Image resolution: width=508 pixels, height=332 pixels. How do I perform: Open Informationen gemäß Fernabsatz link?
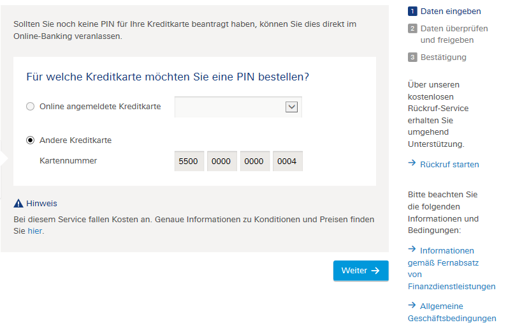452,268
